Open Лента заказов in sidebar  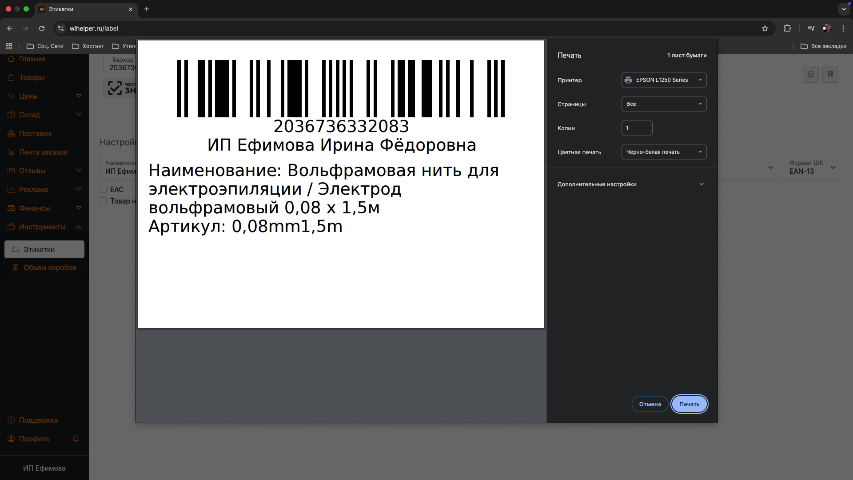(43, 152)
